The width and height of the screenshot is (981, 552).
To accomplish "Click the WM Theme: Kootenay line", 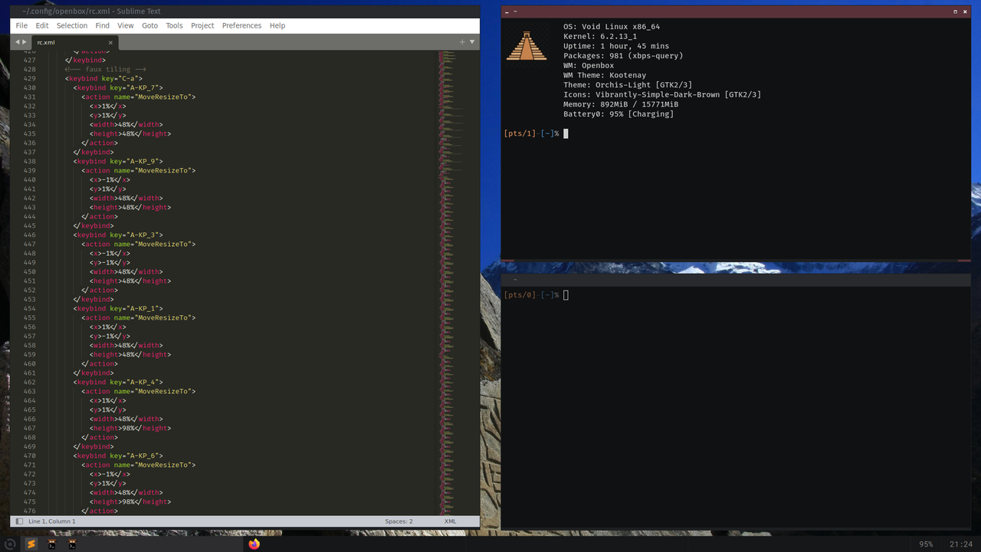I will click(605, 75).
